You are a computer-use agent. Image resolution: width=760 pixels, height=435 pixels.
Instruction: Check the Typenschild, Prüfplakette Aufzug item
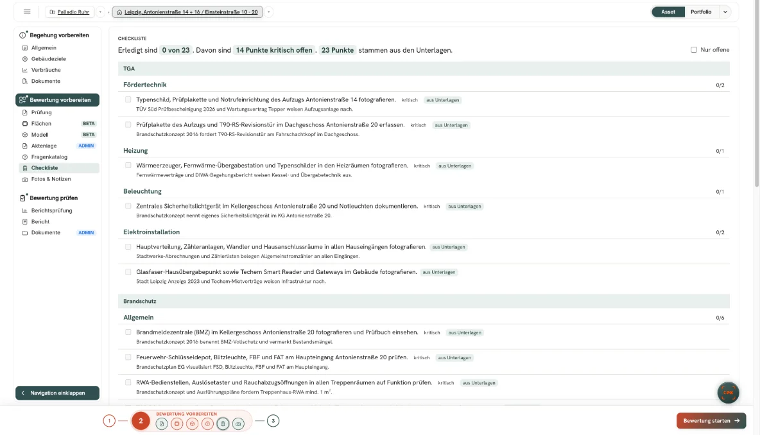[128, 100]
